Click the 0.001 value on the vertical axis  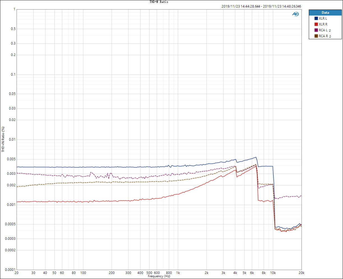pyautogui.click(x=11, y=204)
